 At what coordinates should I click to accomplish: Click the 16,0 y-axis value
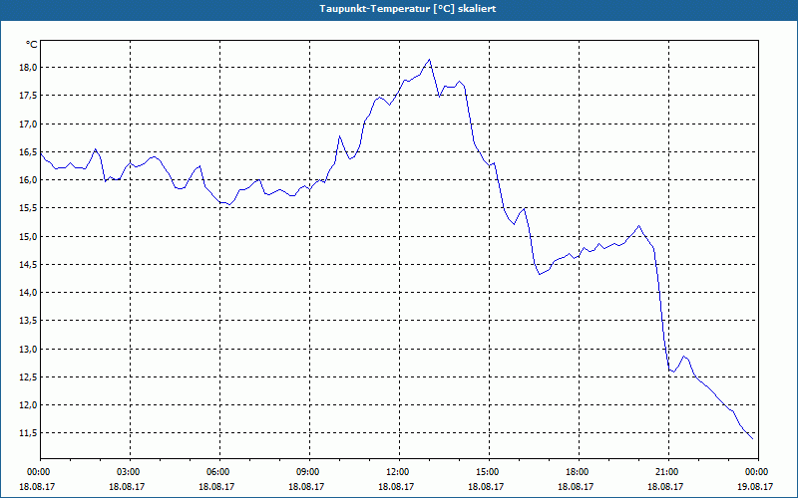coord(30,180)
